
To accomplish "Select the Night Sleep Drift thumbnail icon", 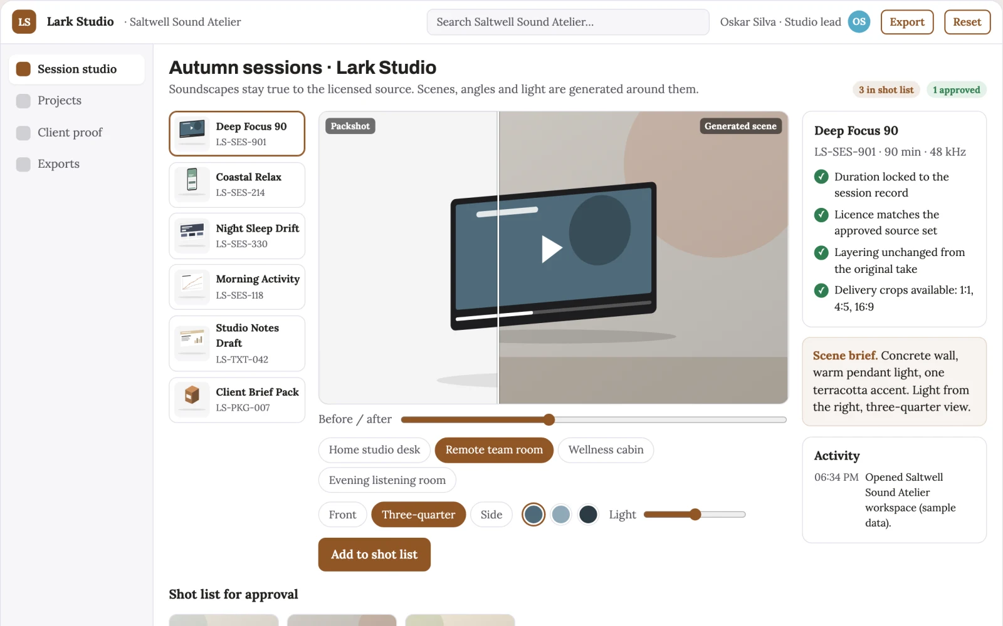I will pyautogui.click(x=192, y=235).
